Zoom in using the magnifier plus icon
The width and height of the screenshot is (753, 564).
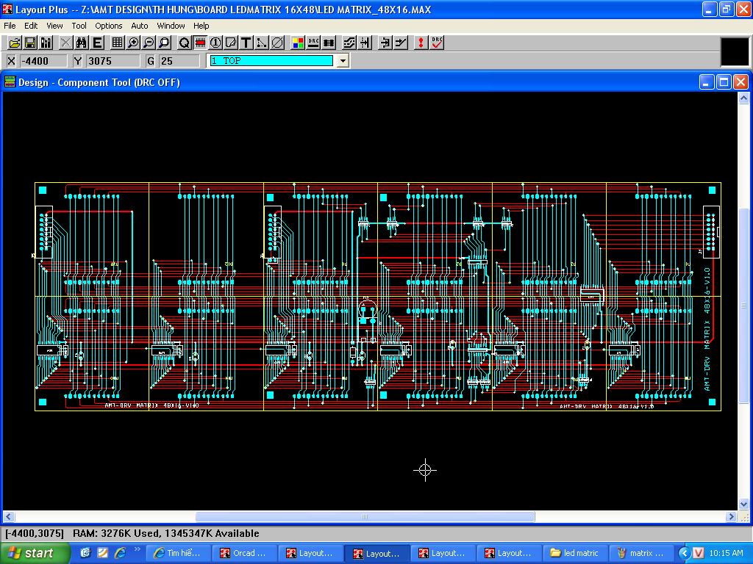(133, 43)
